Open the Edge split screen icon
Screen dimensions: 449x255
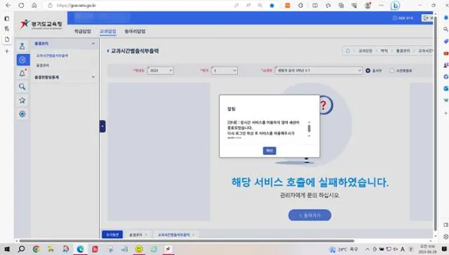point(315,6)
